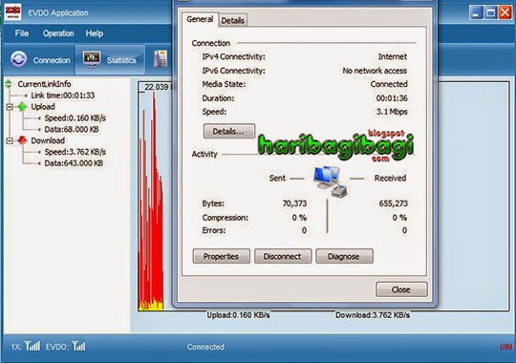The image size is (516, 363).
Task: Open connection Properties
Action: [x=221, y=256]
